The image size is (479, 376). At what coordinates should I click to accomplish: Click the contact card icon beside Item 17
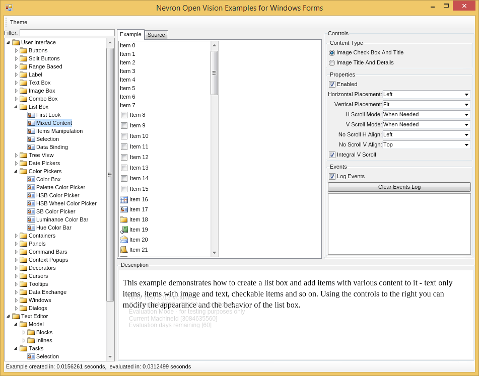coord(123,209)
